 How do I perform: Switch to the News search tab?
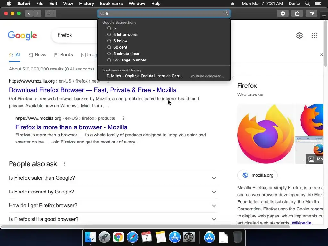click(37, 55)
